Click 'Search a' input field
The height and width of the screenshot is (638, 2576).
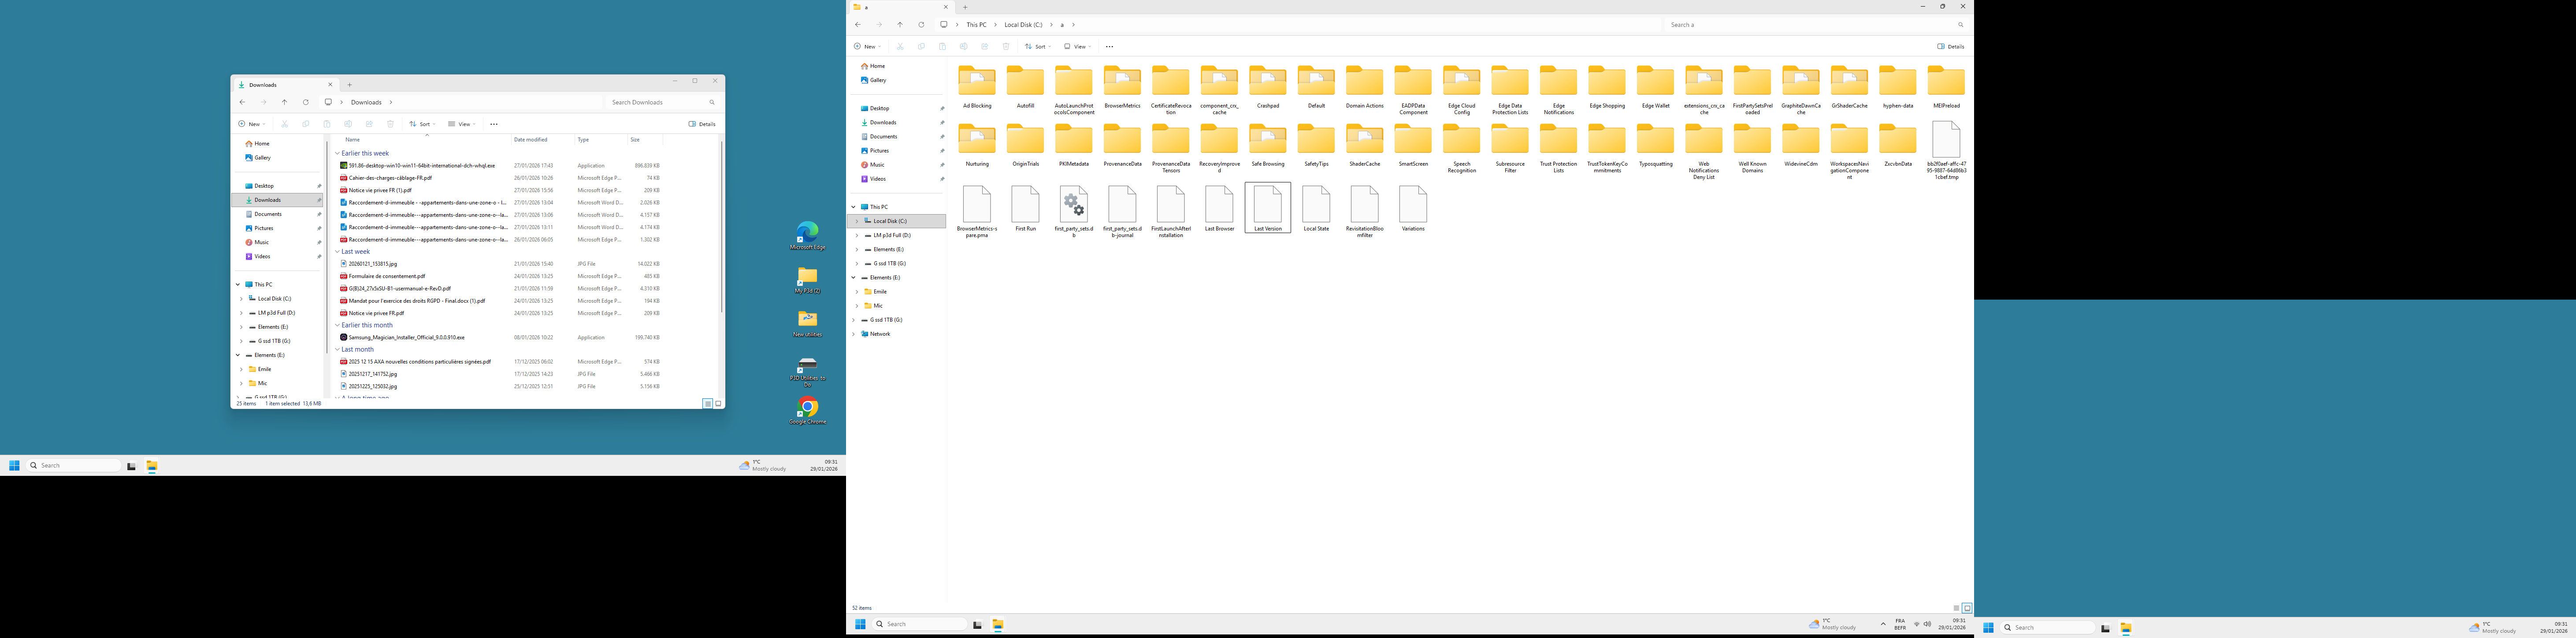[1817, 25]
